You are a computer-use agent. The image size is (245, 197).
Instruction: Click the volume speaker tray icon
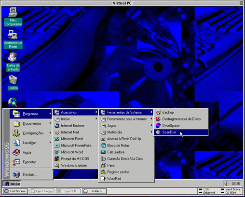point(226,184)
